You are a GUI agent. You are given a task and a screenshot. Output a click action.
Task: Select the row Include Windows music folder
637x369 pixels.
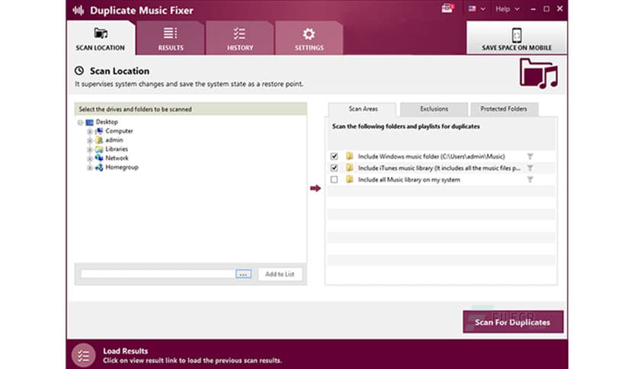pyautogui.click(x=441, y=156)
